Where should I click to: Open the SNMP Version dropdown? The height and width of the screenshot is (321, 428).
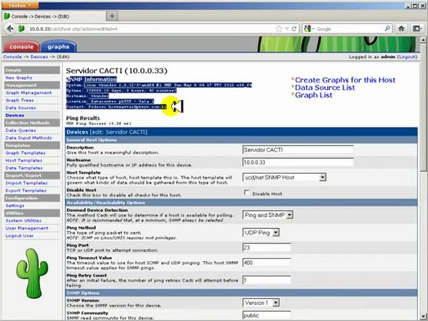tap(261, 303)
